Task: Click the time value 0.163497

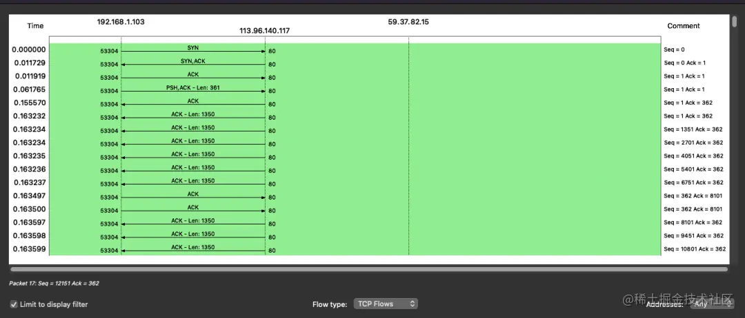Action: coord(30,195)
